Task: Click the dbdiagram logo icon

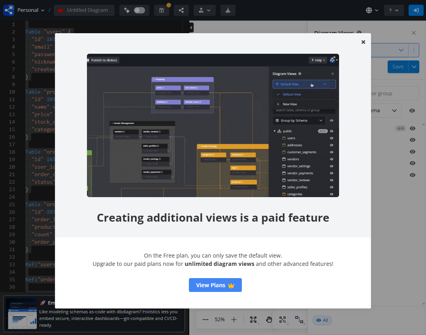Action: [9, 10]
